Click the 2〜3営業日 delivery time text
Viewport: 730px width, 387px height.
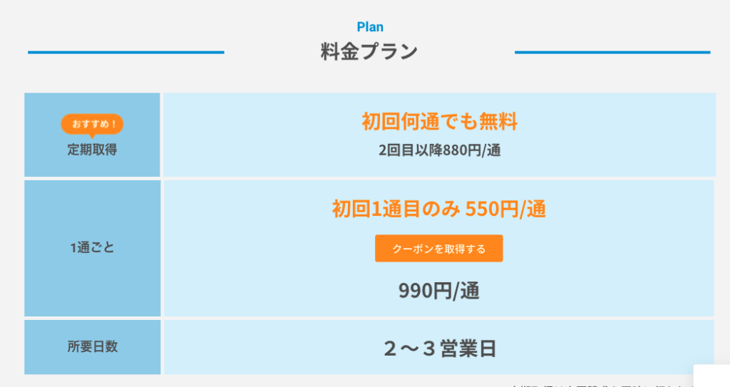[x=439, y=349]
